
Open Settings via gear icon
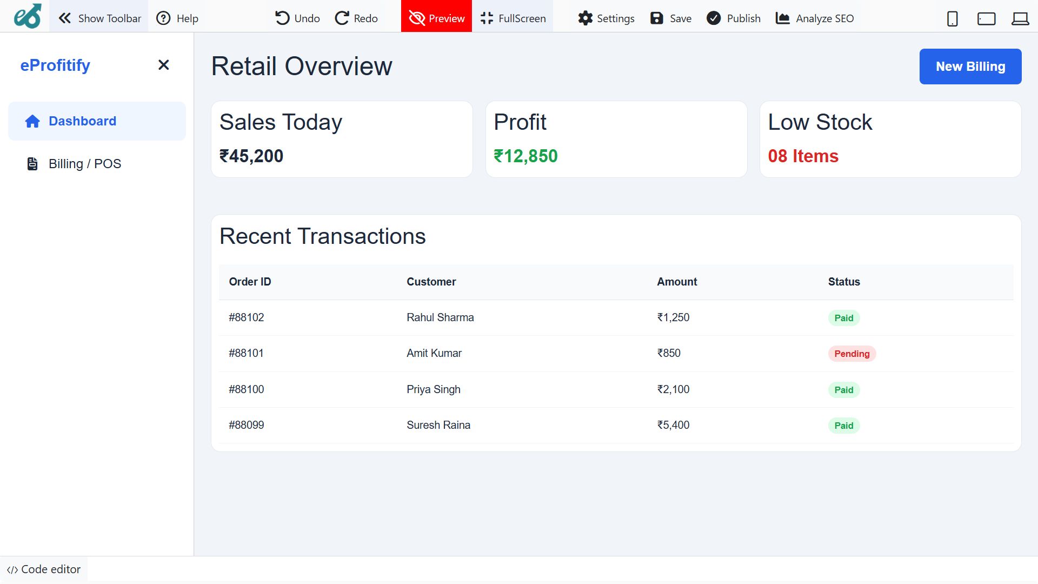point(585,18)
